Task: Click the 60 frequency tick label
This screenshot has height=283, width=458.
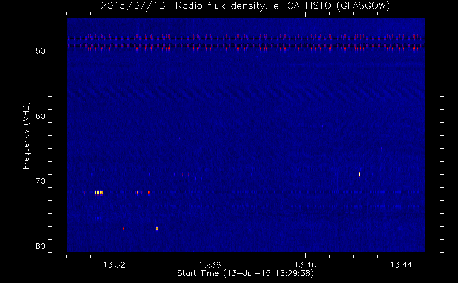Action: [x=40, y=116]
